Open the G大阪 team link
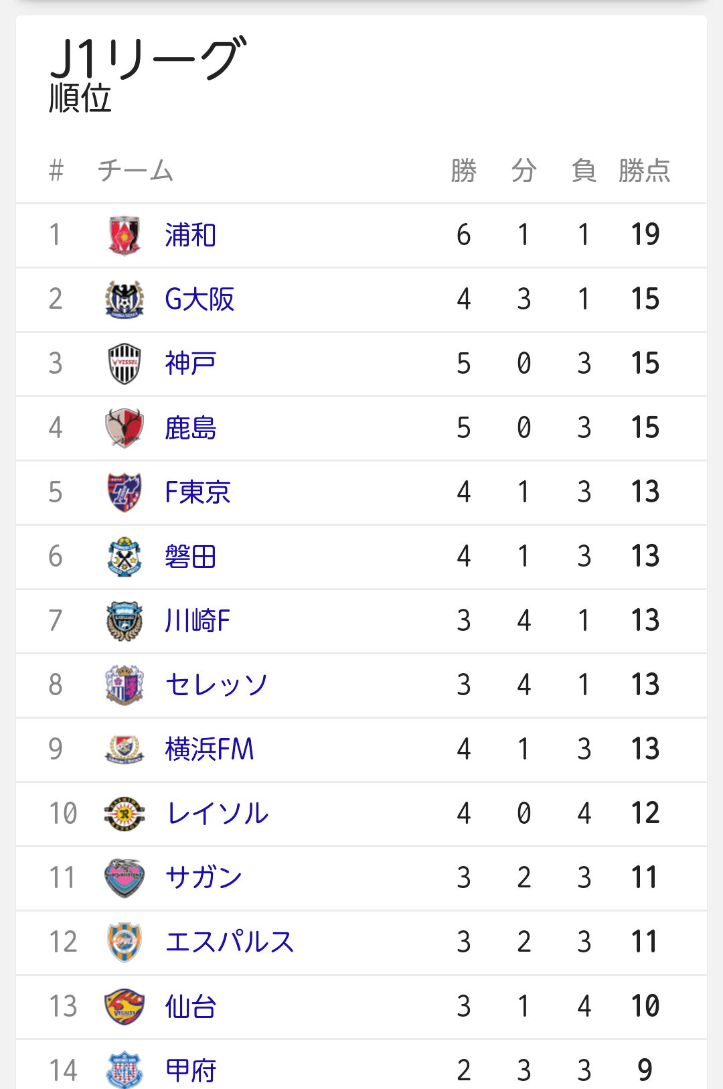The image size is (723, 1089). pyautogui.click(x=199, y=299)
